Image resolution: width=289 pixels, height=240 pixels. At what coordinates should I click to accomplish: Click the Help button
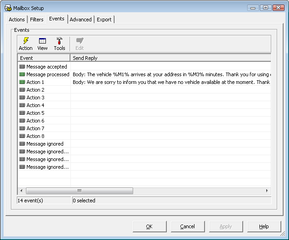(x=264, y=226)
